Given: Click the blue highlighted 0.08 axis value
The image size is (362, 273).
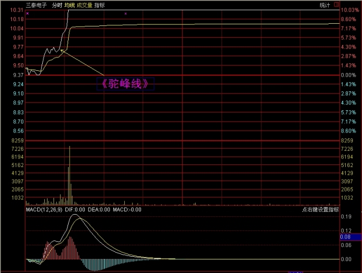Looking at the screenshot, I should [x=346, y=237].
